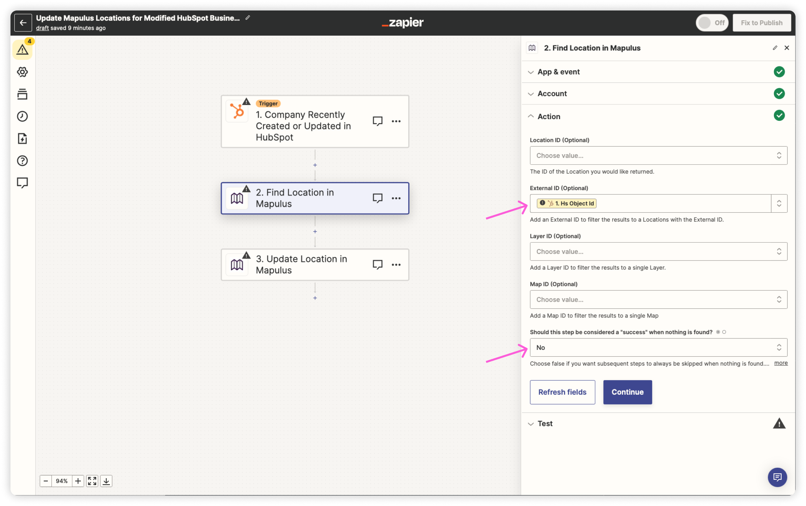
Task: Edit the Zap title pencil icon
Action: click(248, 18)
